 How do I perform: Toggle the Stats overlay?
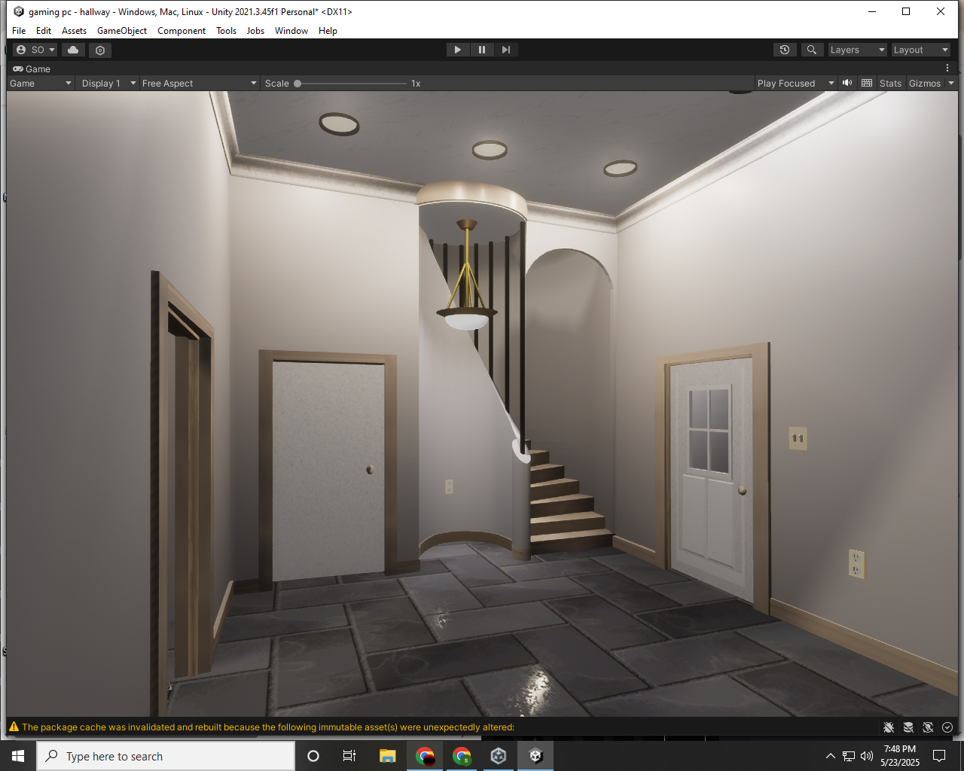(890, 84)
